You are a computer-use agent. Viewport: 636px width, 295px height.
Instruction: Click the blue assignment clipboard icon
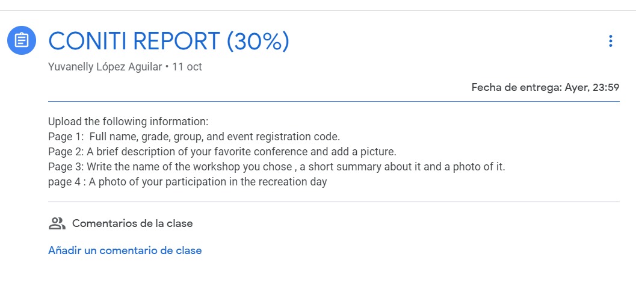[22, 40]
